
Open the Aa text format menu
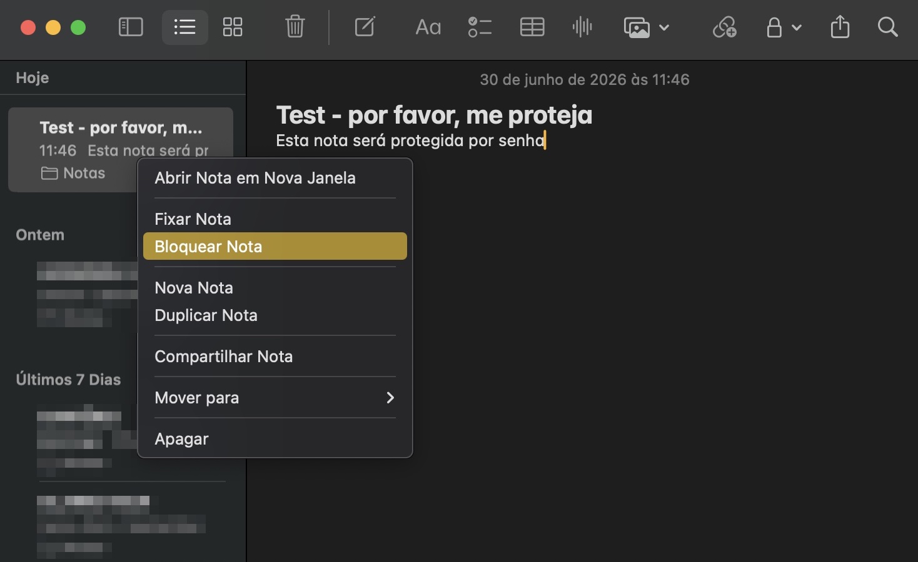coord(428,27)
